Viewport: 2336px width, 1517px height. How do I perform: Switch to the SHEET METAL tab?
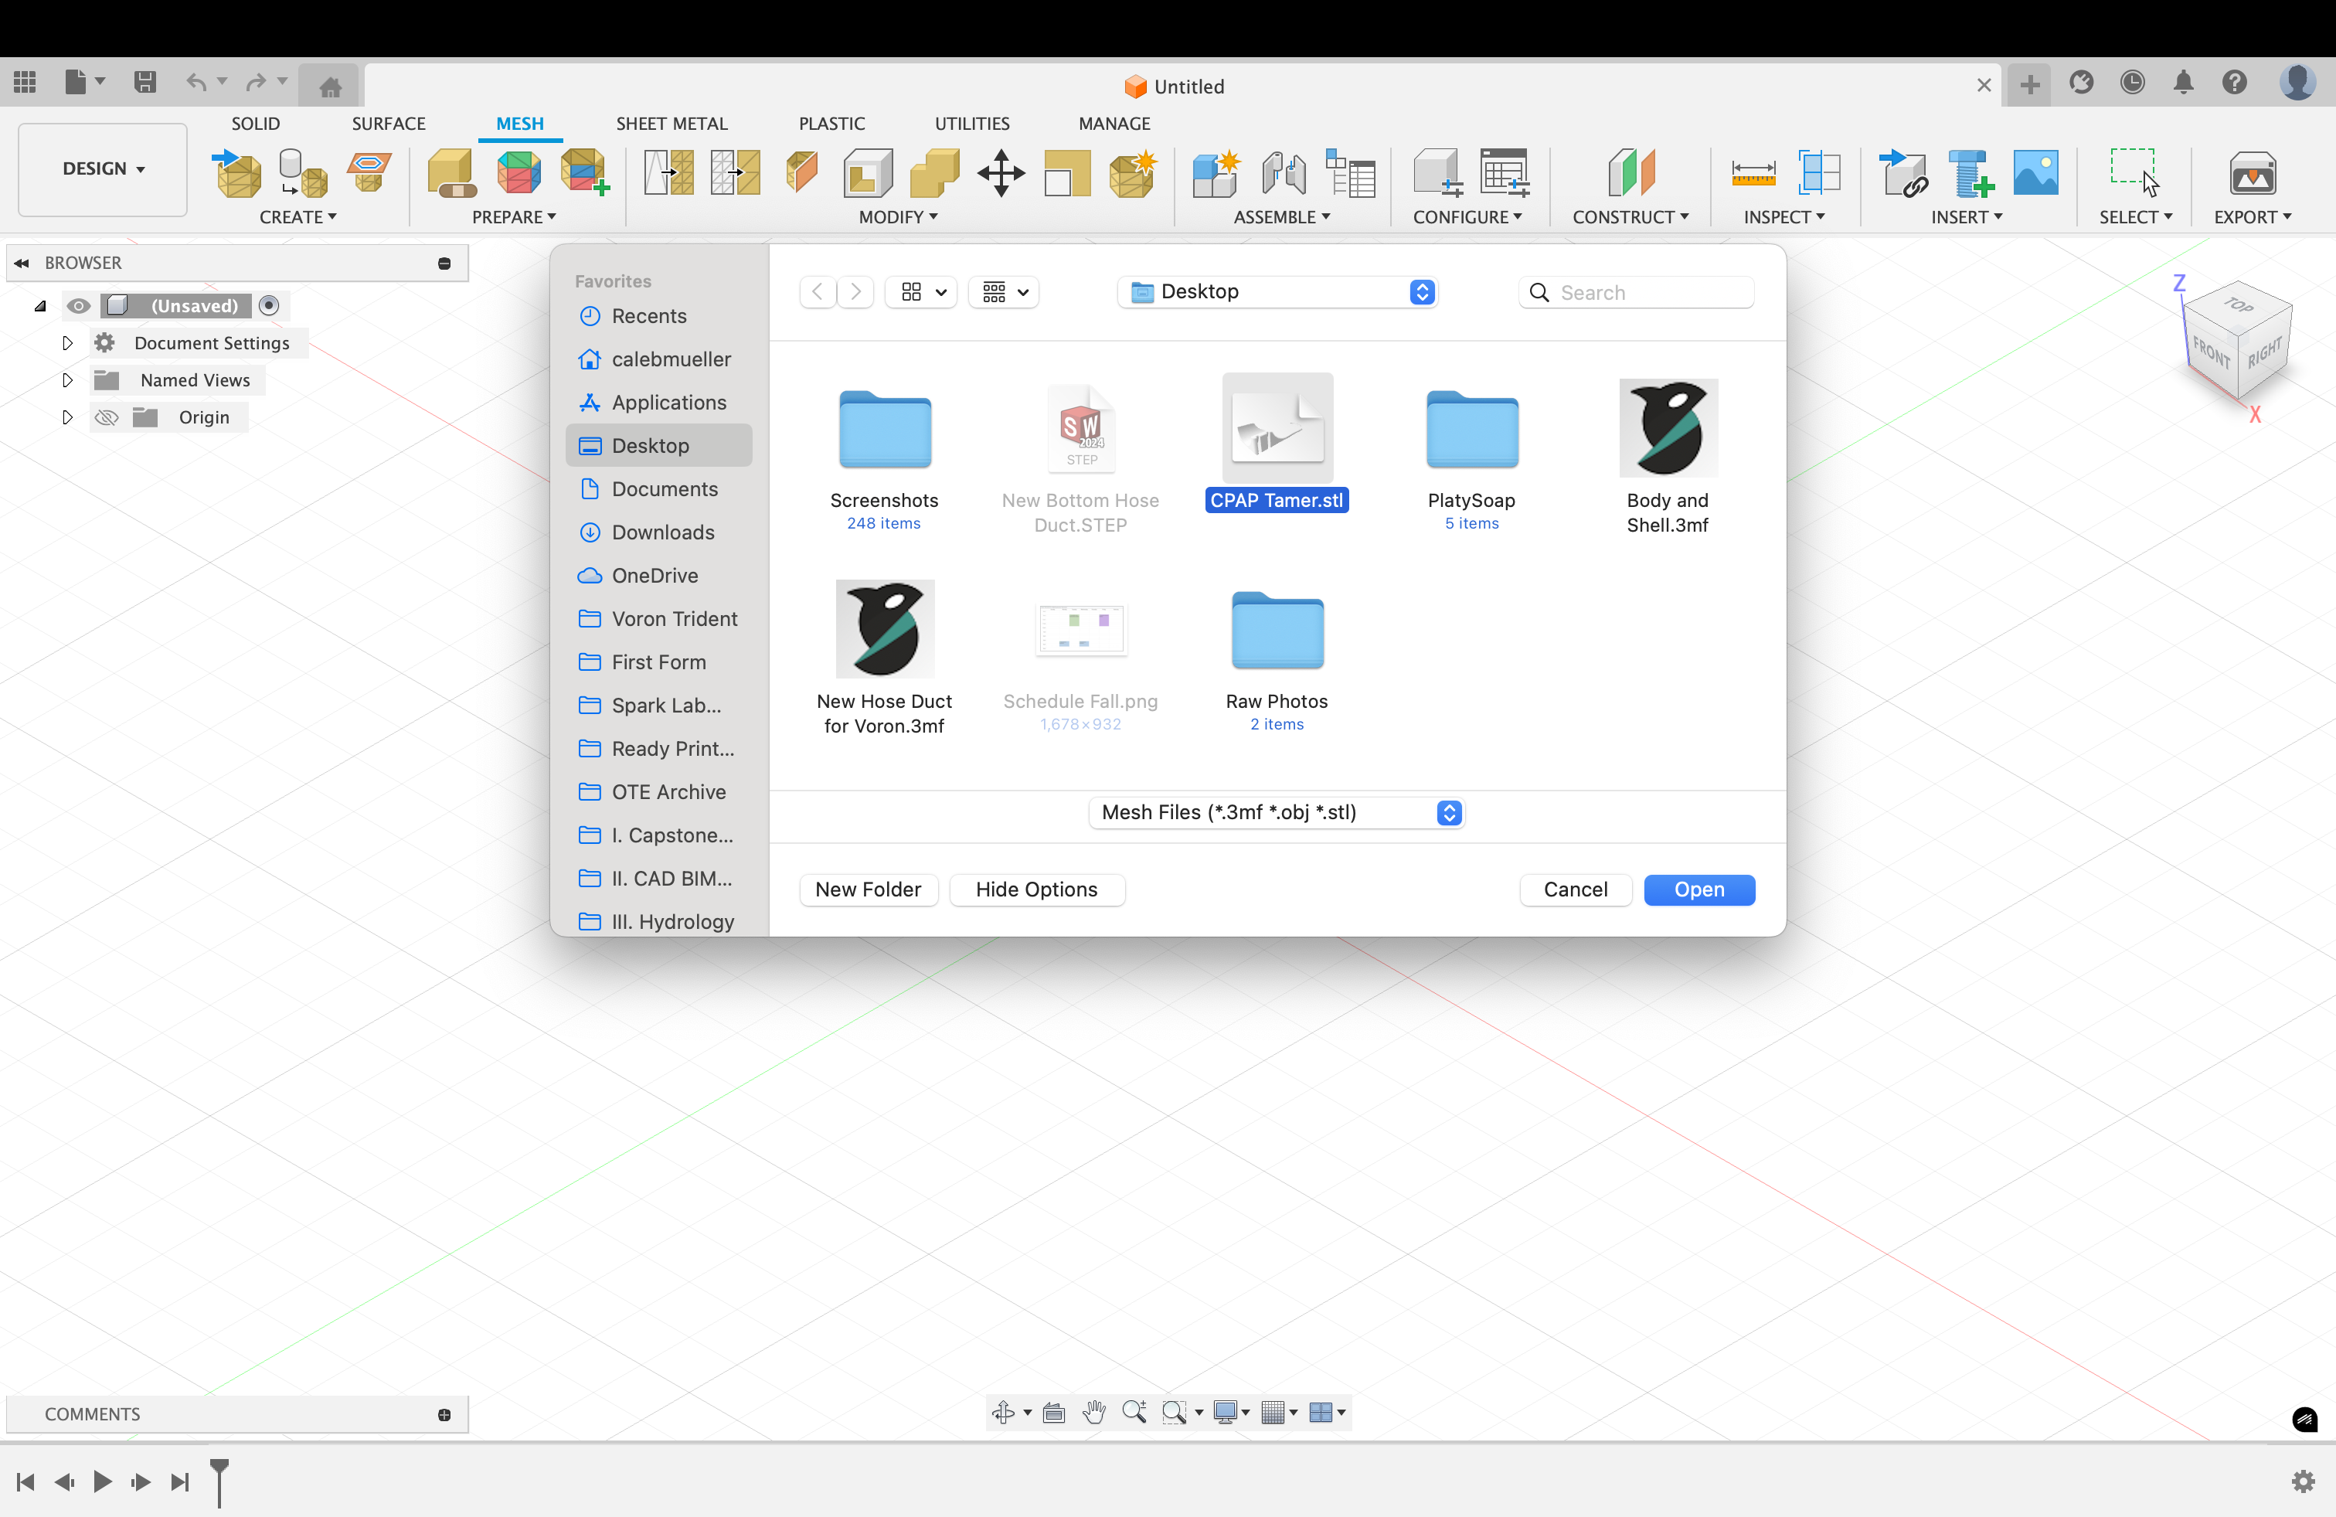click(672, 123)
